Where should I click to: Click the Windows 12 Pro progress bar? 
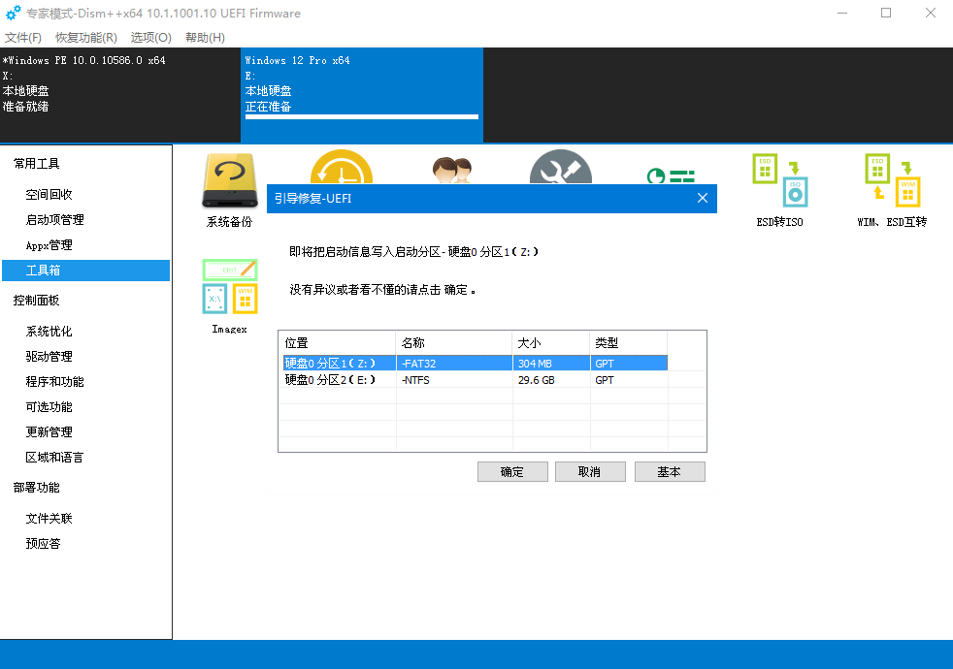click(x=362, y=116)
